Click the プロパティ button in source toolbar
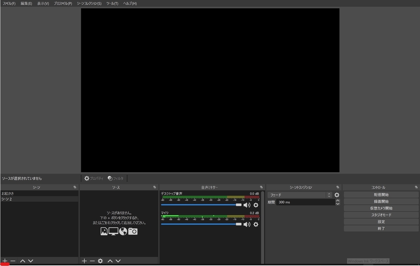Image resolution: width=420 pixels, height=266 pixels. pyautogui.click(x=94, y=178)
